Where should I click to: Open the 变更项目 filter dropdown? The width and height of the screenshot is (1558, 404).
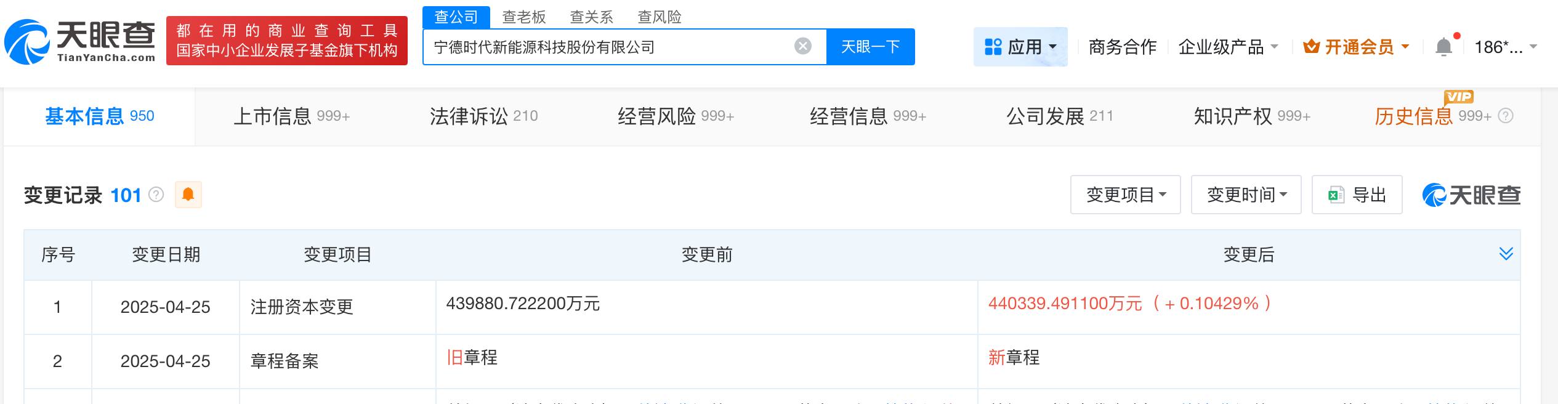(1125, 195)
